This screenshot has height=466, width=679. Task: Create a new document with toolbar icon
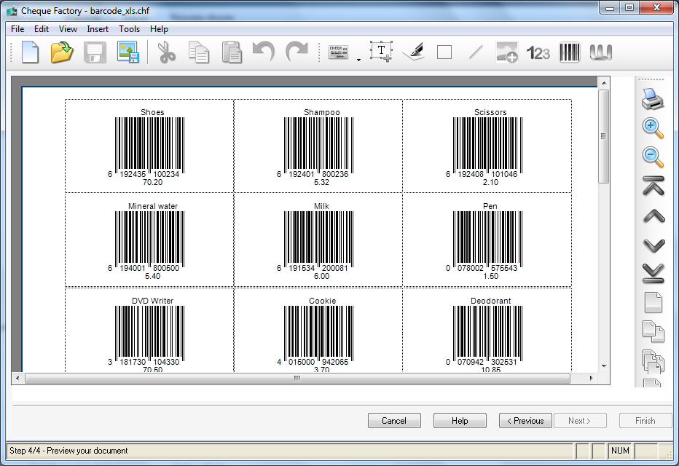click(30, 52)
